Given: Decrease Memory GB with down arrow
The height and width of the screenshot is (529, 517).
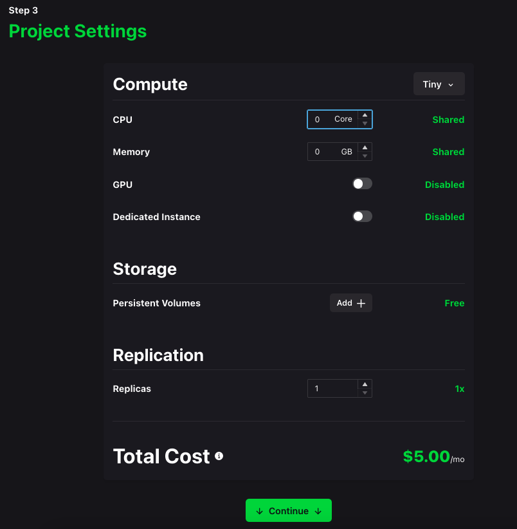Looking at the screenshot, I should pyautogui.click(x=365, y=156).
